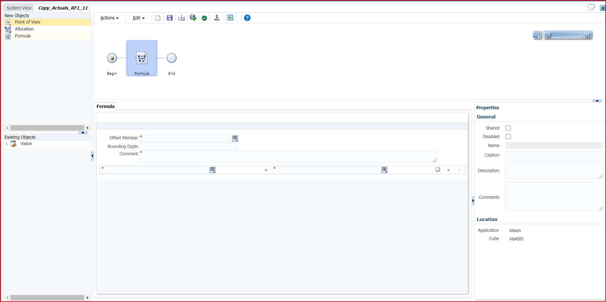Open the Actions dropdown menu
The image size is (606, 302).
tap(109, 18)
